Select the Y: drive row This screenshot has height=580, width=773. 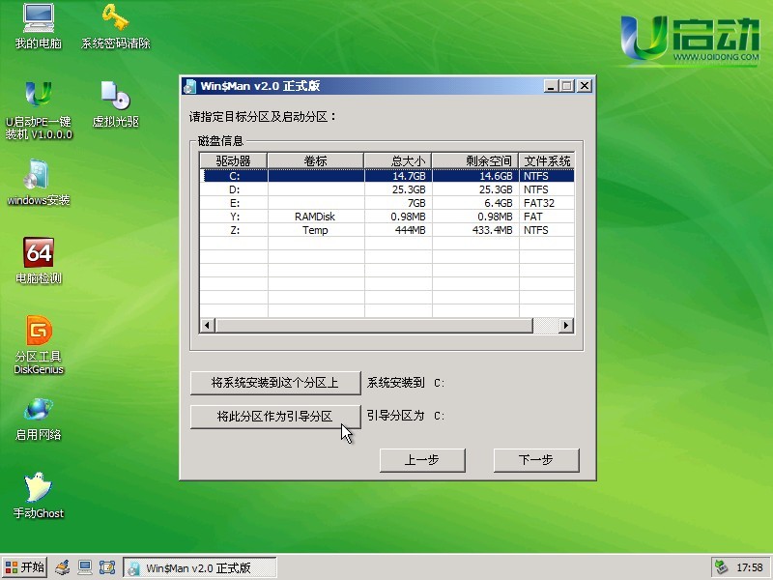[387, 217]
